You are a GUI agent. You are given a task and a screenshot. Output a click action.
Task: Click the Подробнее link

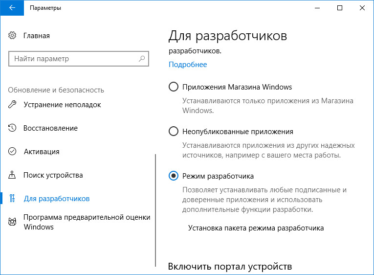click(x=188, y=65)
